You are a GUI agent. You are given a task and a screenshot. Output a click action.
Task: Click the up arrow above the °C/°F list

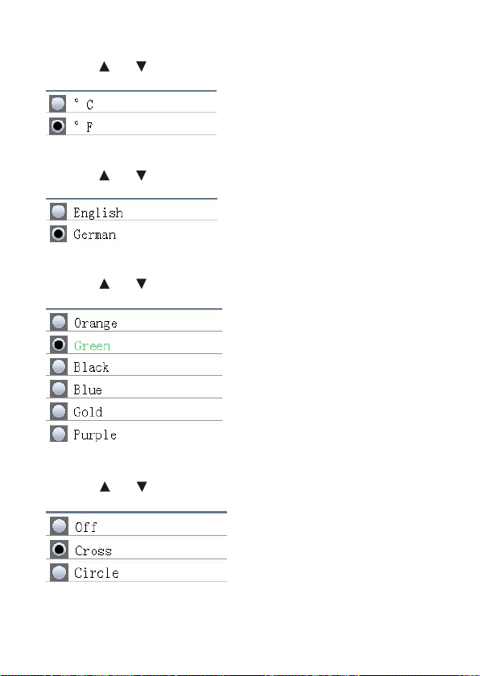105,66
